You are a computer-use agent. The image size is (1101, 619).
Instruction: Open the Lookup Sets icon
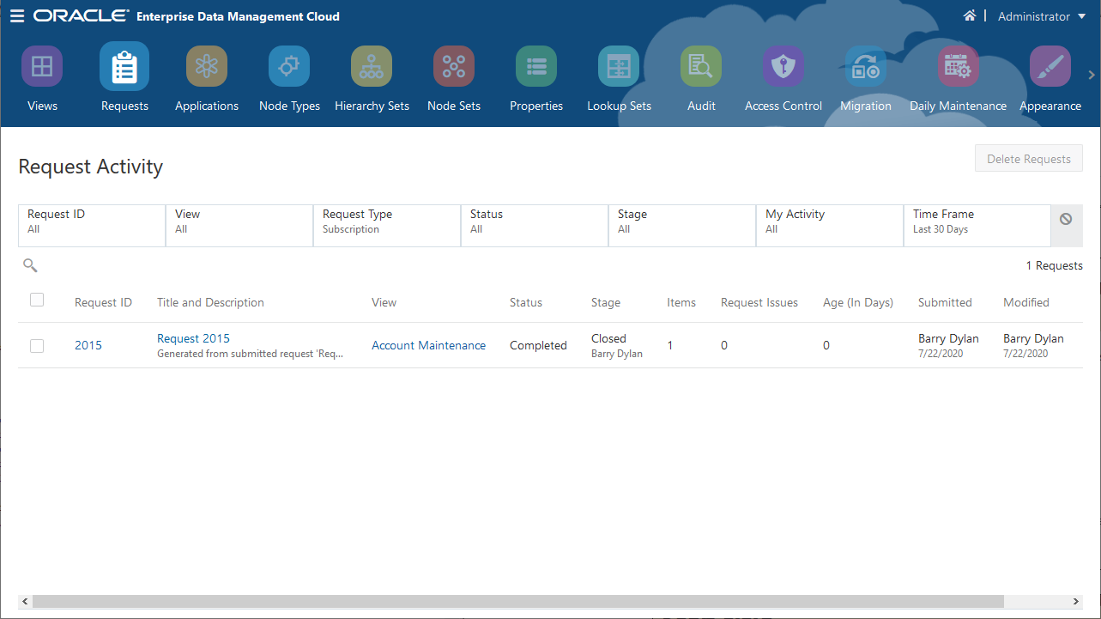click(x=619, y=67)
